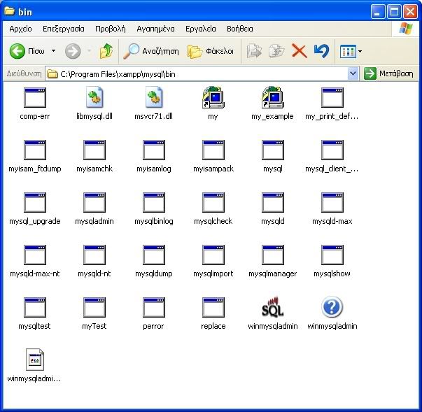The image size is (422, 412).
Task: Click the blue Undo arrow icon
Action: (321, 51)
